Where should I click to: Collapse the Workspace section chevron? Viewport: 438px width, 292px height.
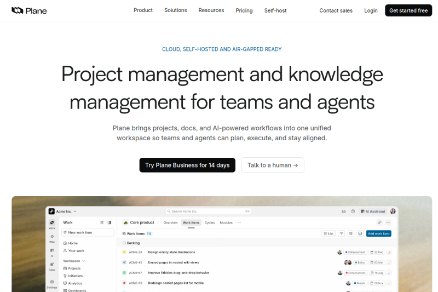point(84,261)
